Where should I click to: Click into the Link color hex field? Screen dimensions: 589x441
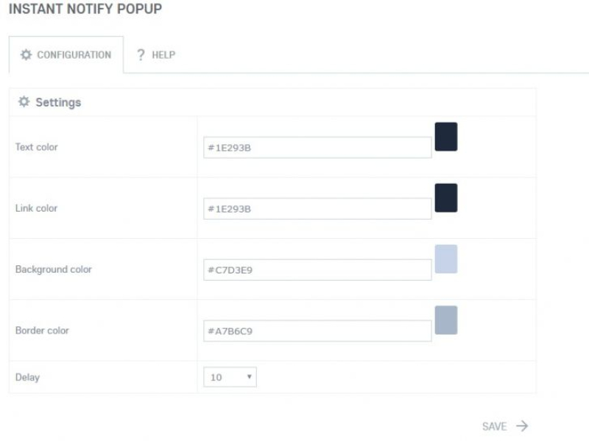point(317,209)
